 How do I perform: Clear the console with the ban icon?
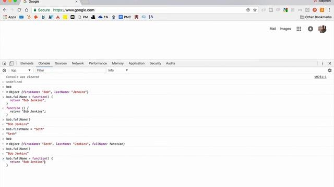(x=4, y=71)
